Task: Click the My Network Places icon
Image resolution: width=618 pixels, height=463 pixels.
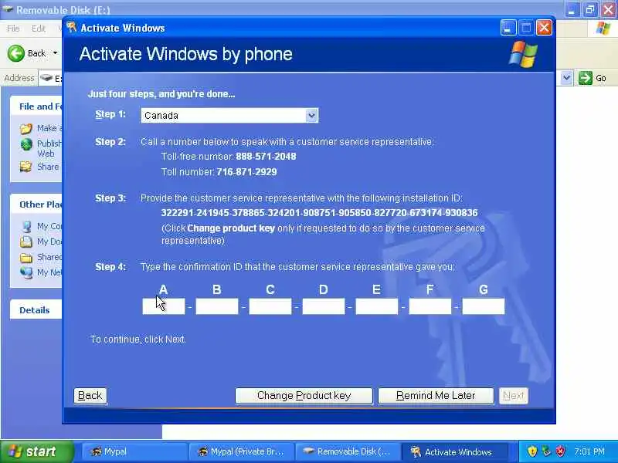Action: tap(26, 272)
